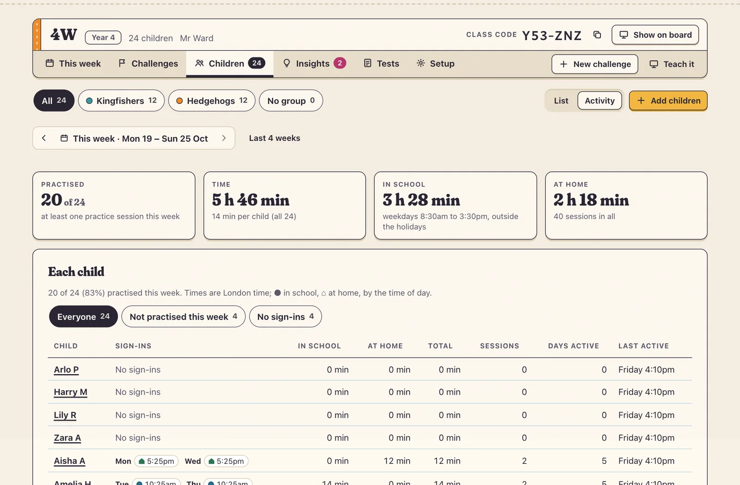
Task: Click the Add children button
Action: (668, 101)
